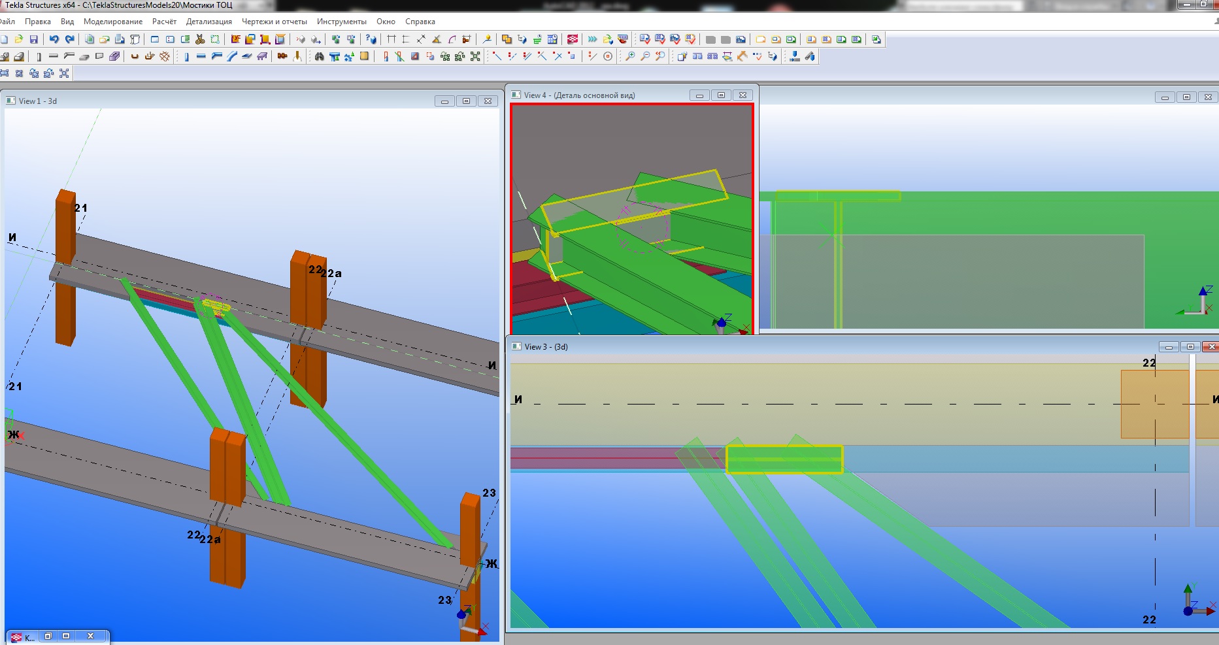
Task: Open the Чертежи и отчеты menu
Action: pyautogui.click(x=274, y=22)
